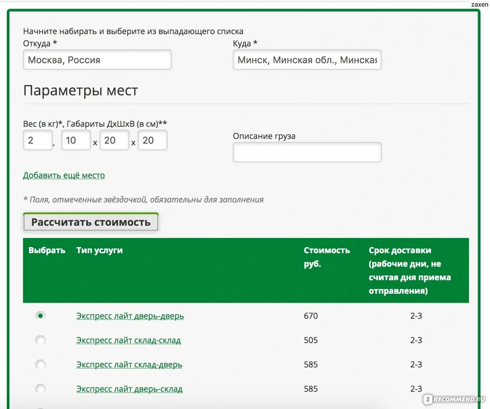Click the price value 670
The width and height of the screenshot is (490, 409).
[x=311, y=316]
